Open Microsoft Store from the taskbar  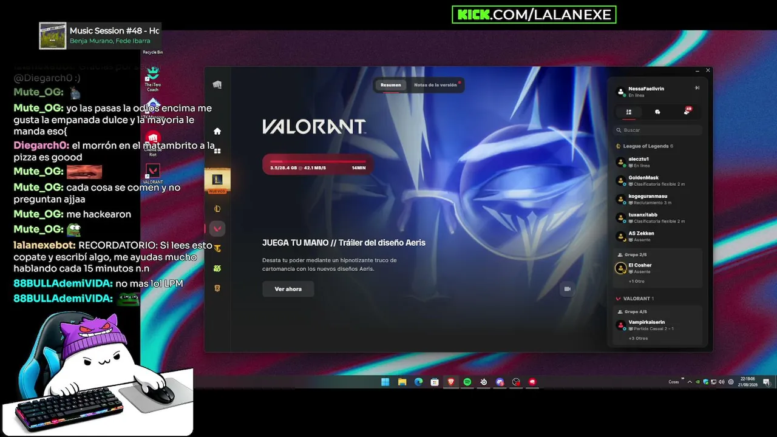[435, 382]
